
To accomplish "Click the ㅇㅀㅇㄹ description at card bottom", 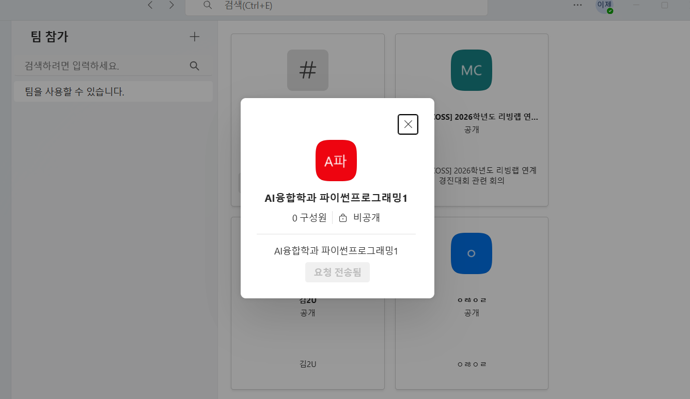I will [x=472, y=364].
